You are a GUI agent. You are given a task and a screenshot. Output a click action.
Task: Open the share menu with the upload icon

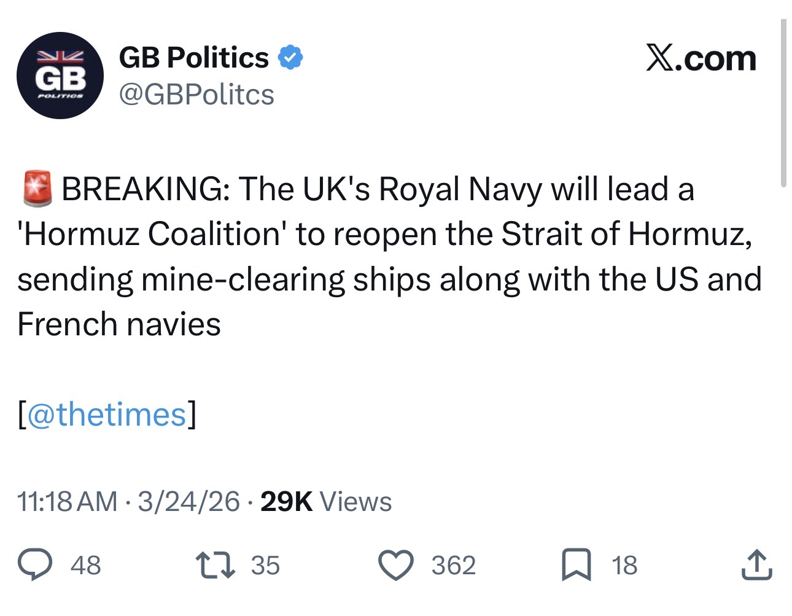(756, 565)
